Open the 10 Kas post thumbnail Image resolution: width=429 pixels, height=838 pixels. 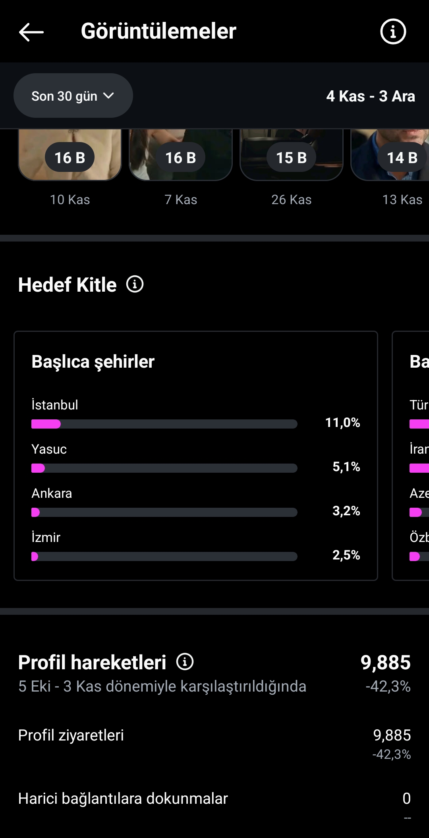pos(70,155)
